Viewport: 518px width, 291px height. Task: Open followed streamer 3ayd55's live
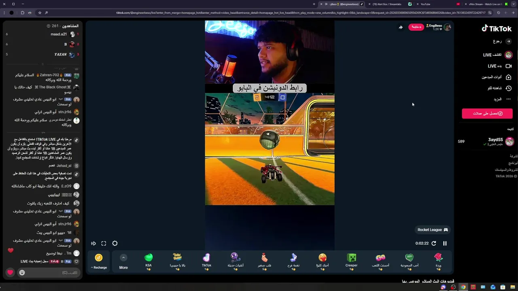[x=487, y=141]
